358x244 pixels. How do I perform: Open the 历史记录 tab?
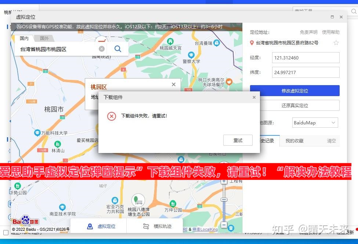[x=267, y=141]
